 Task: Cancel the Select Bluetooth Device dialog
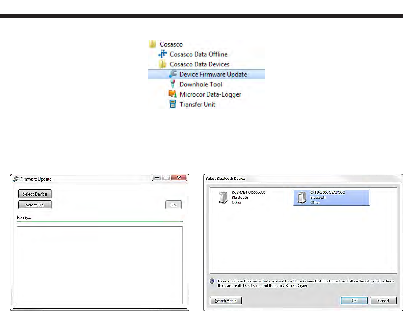(383, 301)
